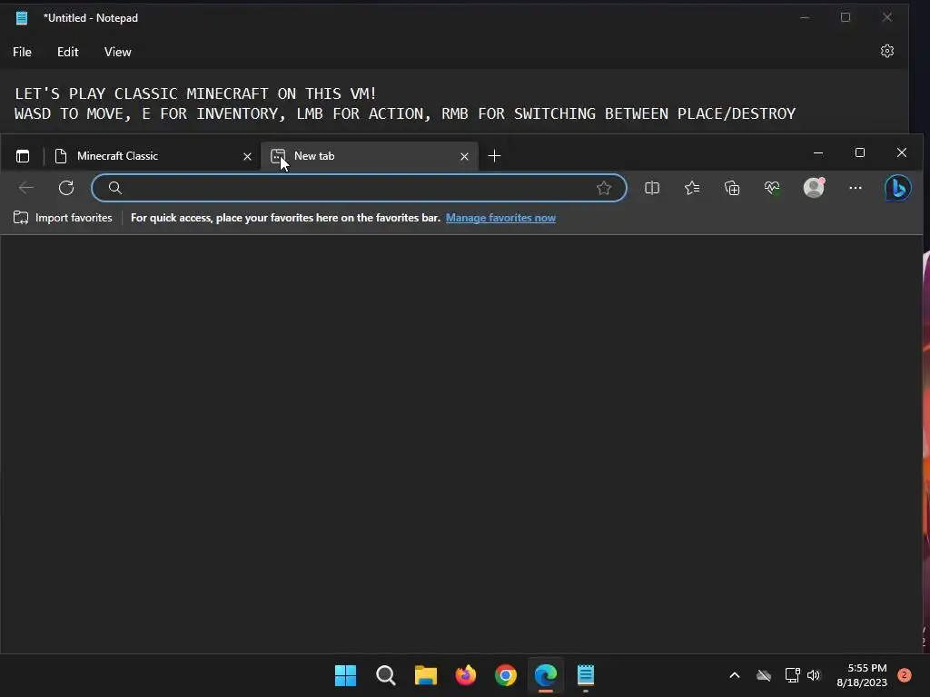The image size is (930, 697).
Task: Open the Windows Start menu
Action: 345,675
